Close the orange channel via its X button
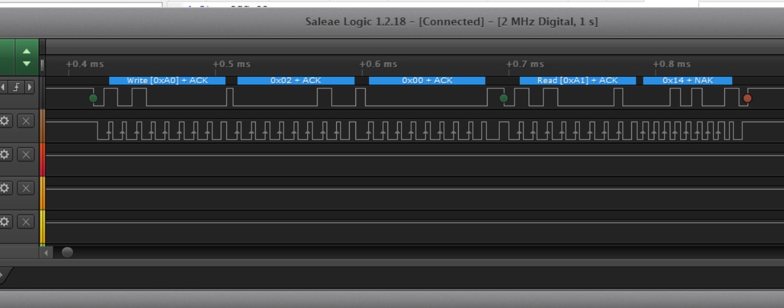The height and width of the screenshot is (308, 784). (25, 188)
